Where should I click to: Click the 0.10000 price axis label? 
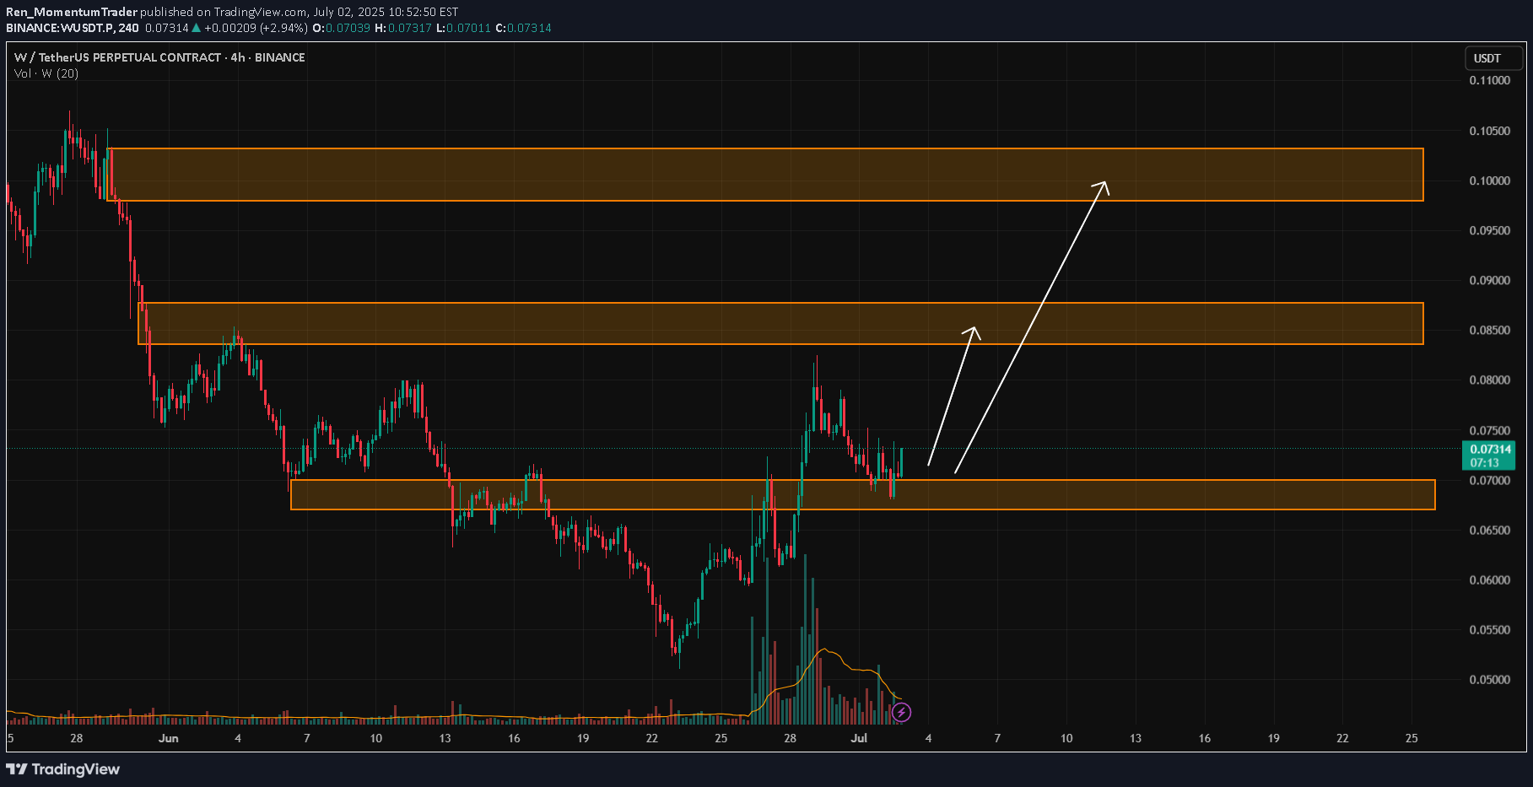pyautogui.click(x=1489, y=181)
